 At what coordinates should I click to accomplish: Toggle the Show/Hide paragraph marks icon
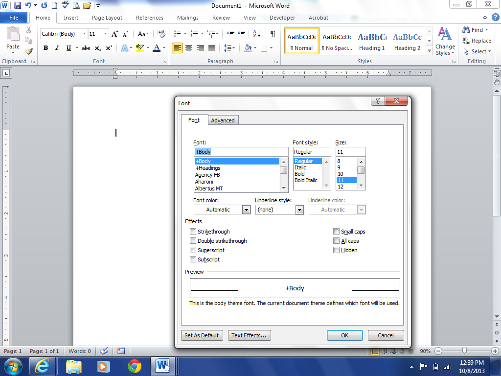point(273,34)
